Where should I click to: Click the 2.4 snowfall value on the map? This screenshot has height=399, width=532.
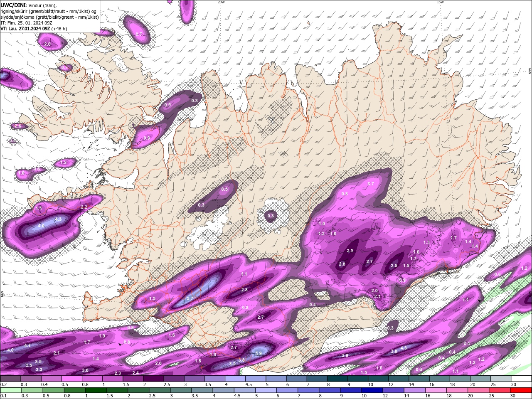tap(135, 373)
